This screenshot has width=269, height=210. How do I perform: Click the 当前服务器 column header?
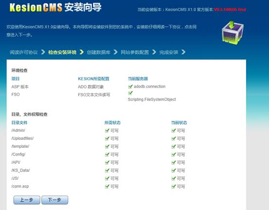138,79
